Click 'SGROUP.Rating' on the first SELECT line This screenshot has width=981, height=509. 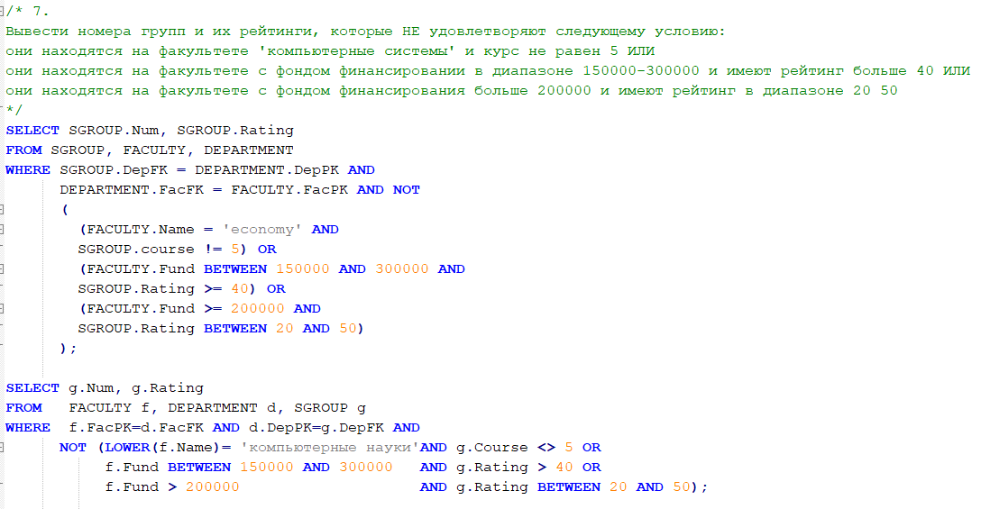click(x=235, y=130)
